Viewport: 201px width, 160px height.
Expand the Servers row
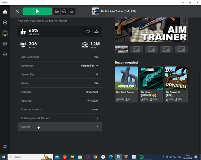coord(59,127)
